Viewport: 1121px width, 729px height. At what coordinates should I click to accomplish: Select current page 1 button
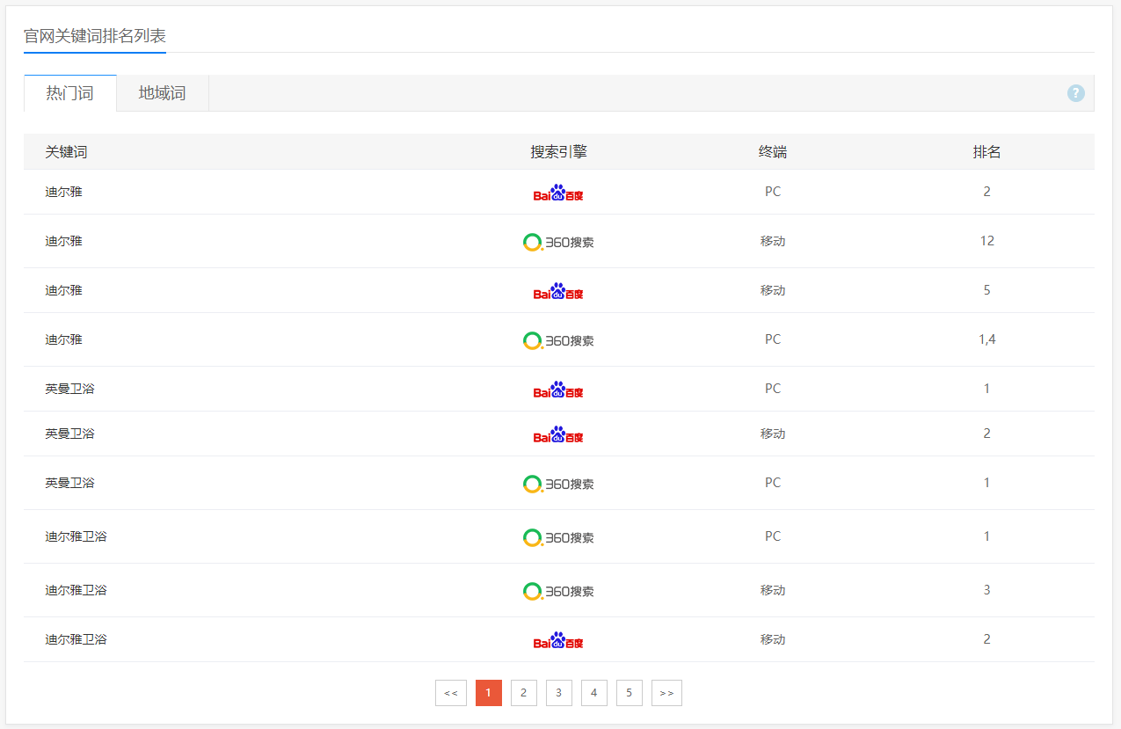pos(488,693)
